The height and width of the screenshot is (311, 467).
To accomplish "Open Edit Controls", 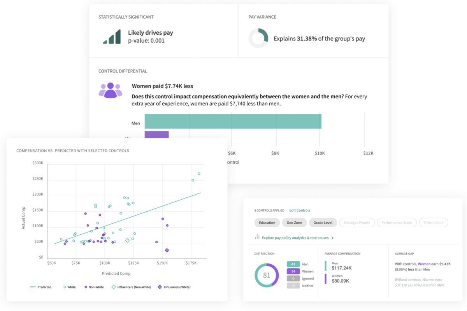I will [x=299, y=210].
